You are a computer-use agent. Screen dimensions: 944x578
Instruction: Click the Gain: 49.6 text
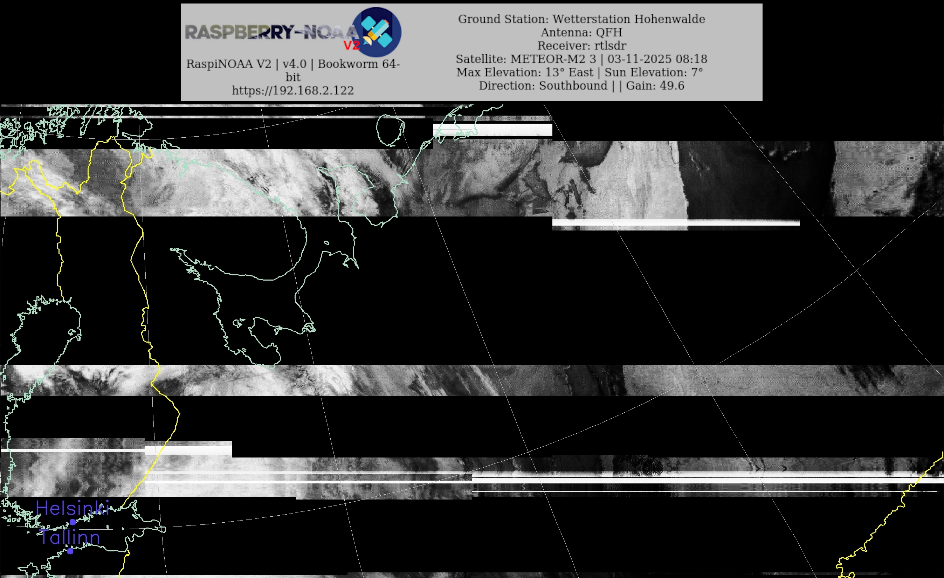(x=655, y=86)
